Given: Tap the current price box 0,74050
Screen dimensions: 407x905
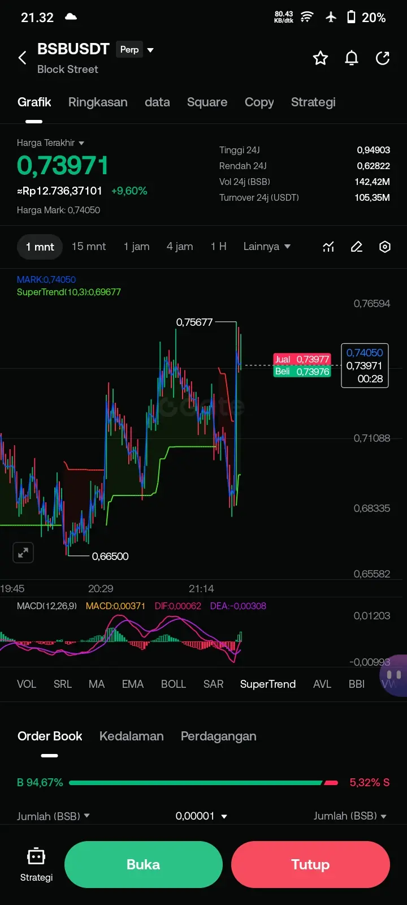Looking at the screenshot, I should (365, 365).
